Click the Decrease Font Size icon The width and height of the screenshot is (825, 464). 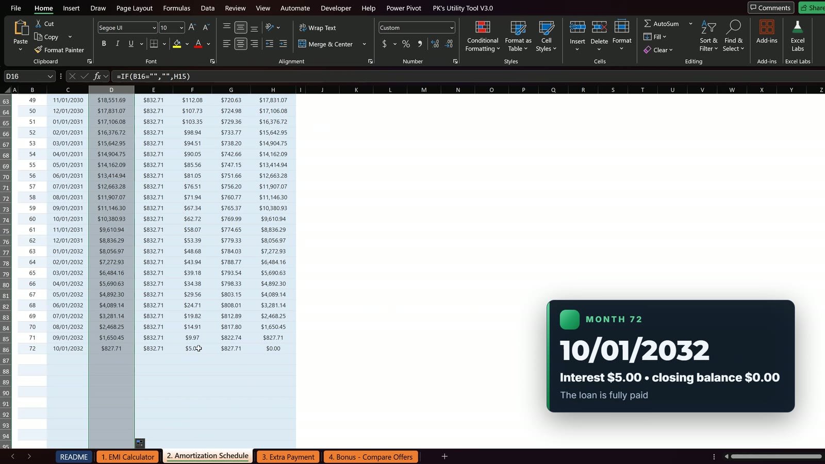206,27
